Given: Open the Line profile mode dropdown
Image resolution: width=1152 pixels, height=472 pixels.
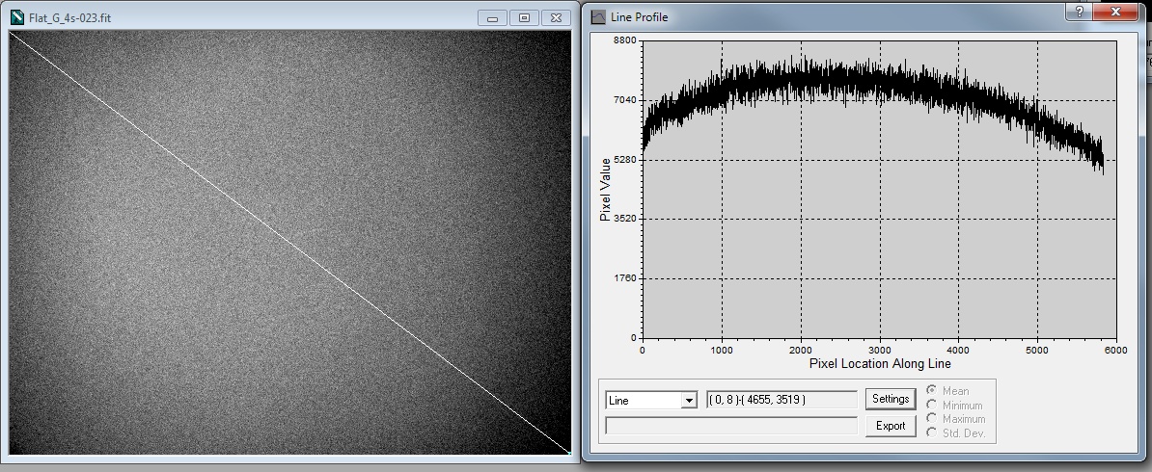Looking at the screenshot, I should 689,400.
